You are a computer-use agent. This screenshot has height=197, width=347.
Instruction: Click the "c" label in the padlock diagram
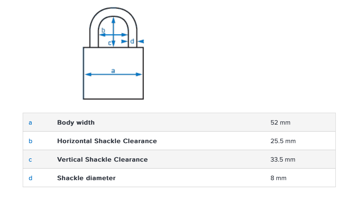(x=110, y=43)
